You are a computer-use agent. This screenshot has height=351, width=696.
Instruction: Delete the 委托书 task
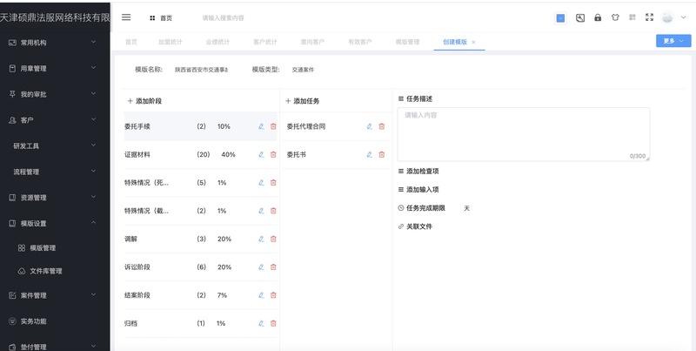click(382, 155)
